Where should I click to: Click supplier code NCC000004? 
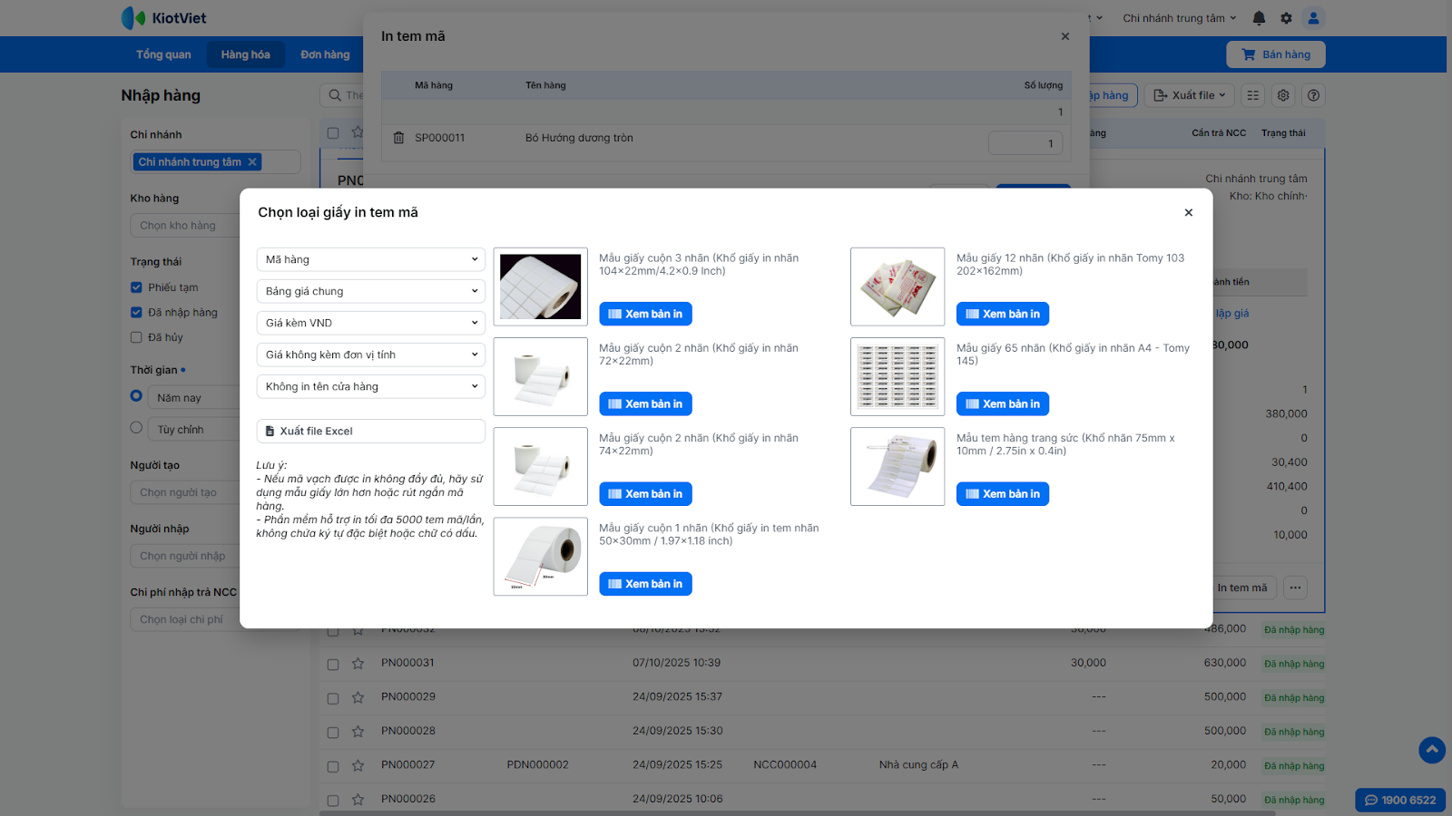pos(785,765)
